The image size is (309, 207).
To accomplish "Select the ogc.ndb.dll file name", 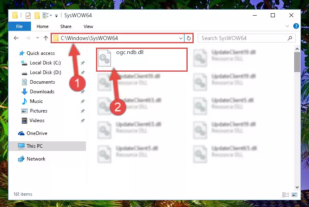I will pyautogui.click(x=130, y=52).
